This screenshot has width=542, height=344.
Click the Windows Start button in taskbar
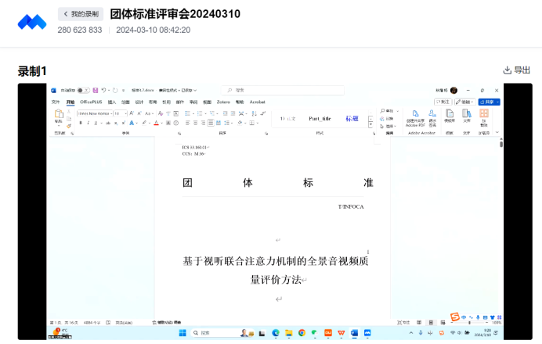click(x=182, y=333)
